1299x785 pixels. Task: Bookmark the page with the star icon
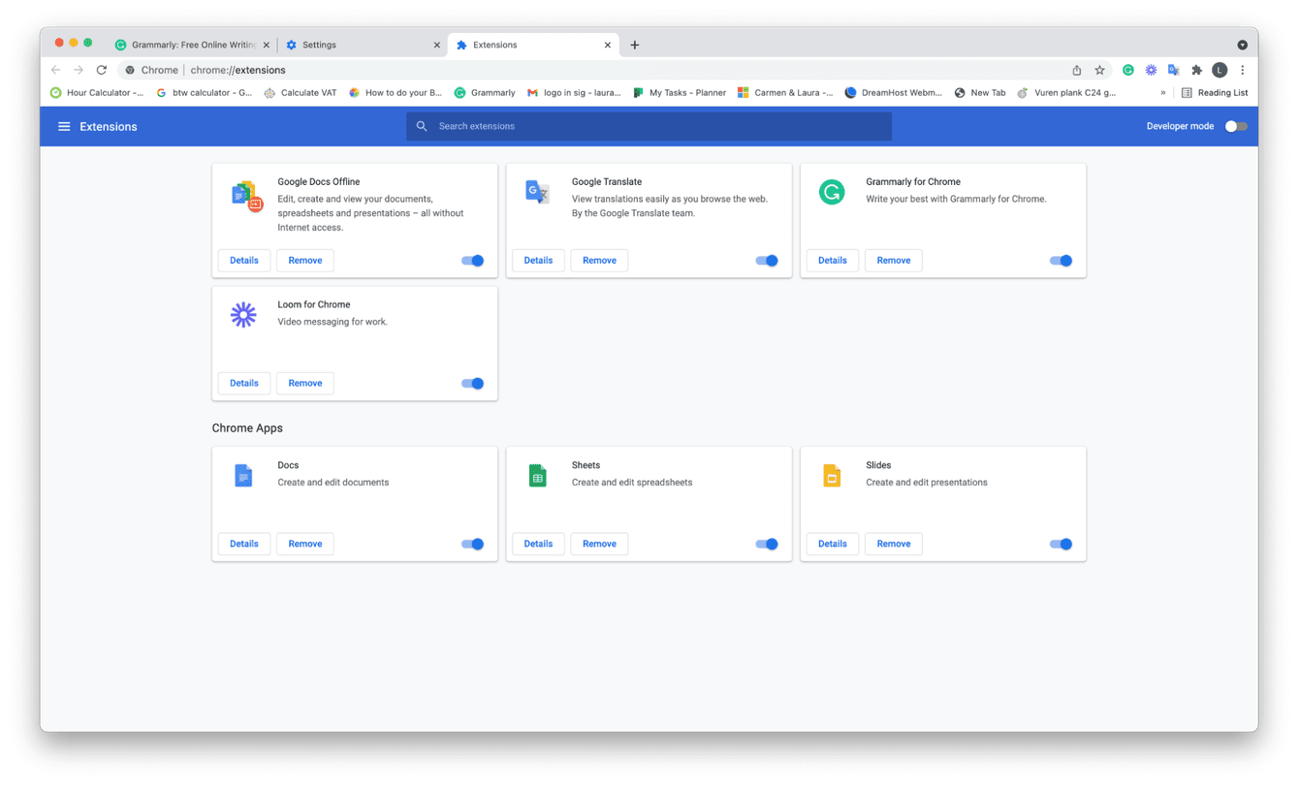coord(1098,70)
